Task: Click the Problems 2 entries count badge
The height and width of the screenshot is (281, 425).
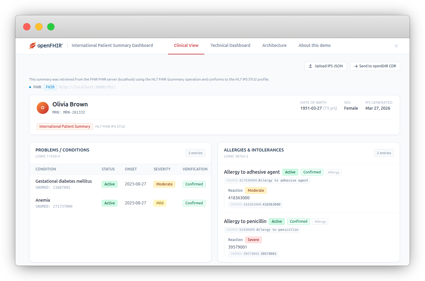Action: [x=195, y=153]
